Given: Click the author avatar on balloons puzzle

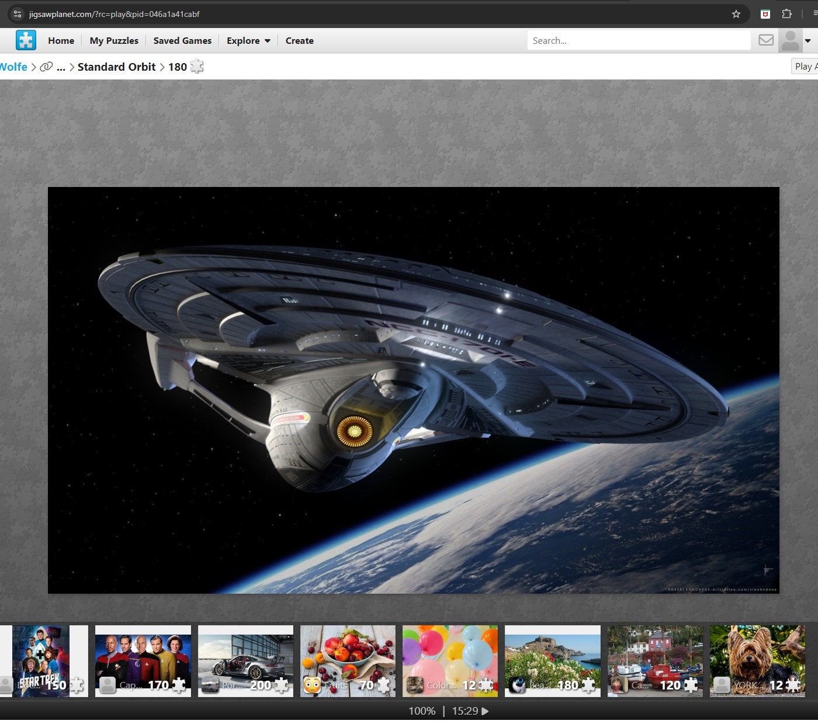Looking at the screenshot, I should click(415, 685).
